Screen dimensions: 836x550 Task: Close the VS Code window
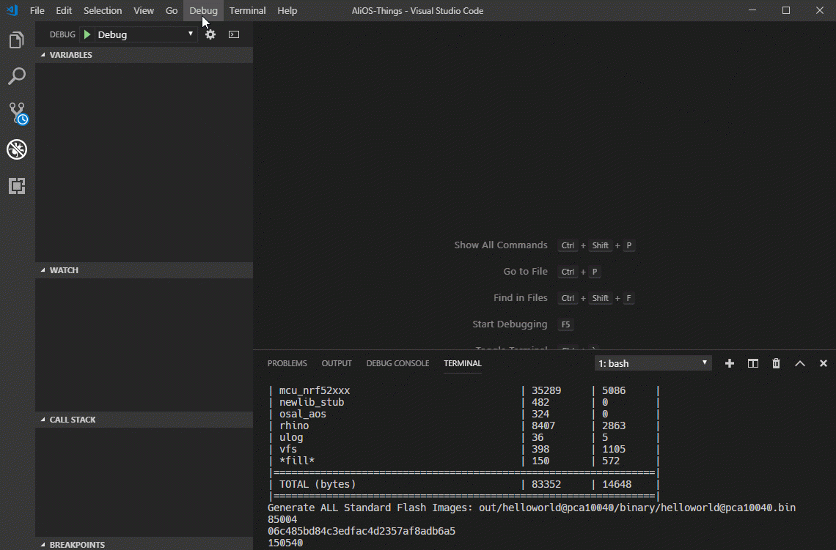pos(819,10)
